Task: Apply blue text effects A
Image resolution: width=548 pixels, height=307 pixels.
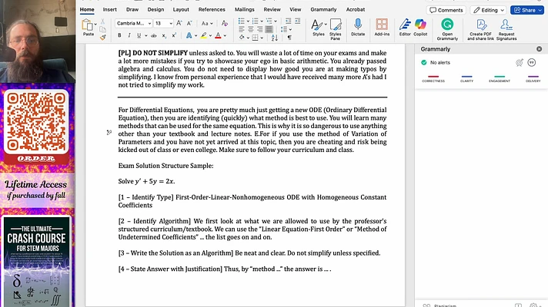Action: [x=189, y=35]
